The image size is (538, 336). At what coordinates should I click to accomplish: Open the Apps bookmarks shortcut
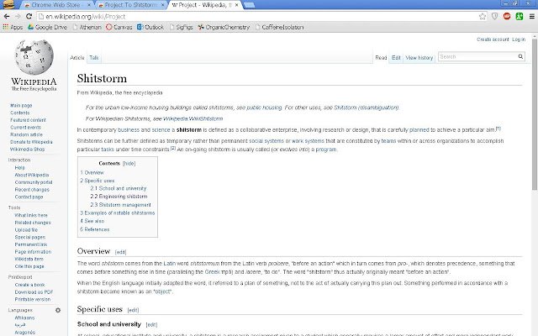(13, 27)
